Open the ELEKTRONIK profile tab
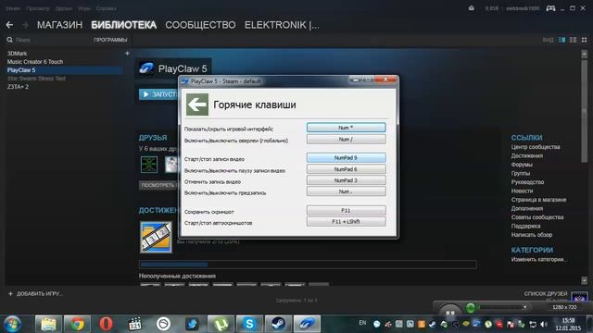 coord(282,25)
